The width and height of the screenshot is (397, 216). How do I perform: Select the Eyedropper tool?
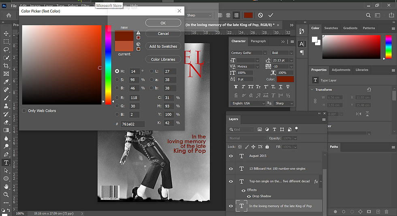pyautogui.click(x=6, y=81)
